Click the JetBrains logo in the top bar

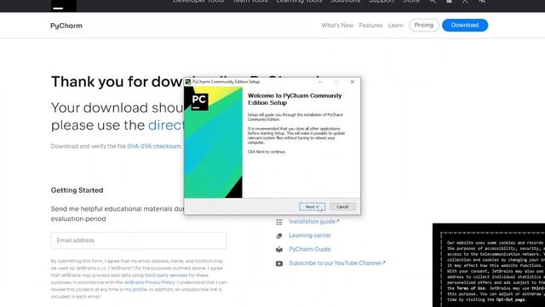click(x=64, y=5)
